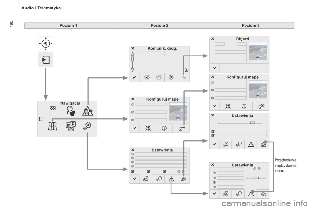Select the checkered destination flag in Nawigacja

[52, 110]
